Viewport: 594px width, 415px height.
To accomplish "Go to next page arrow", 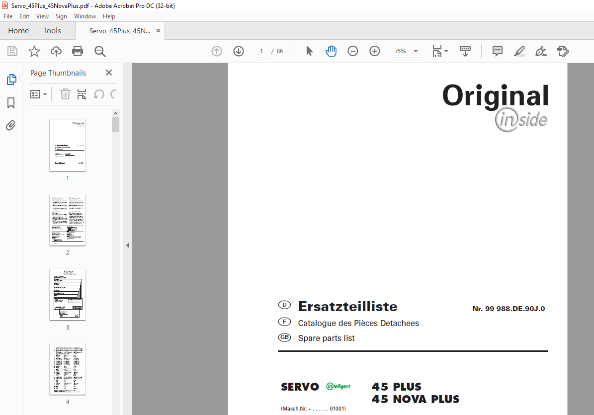I will (x=239, y=51).
